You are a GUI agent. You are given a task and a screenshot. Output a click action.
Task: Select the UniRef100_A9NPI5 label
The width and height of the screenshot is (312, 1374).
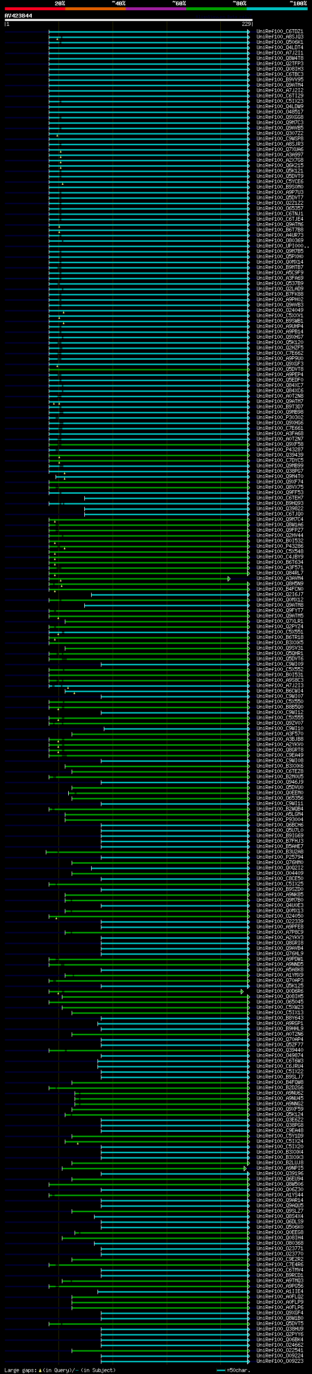tap(279, 1167)
